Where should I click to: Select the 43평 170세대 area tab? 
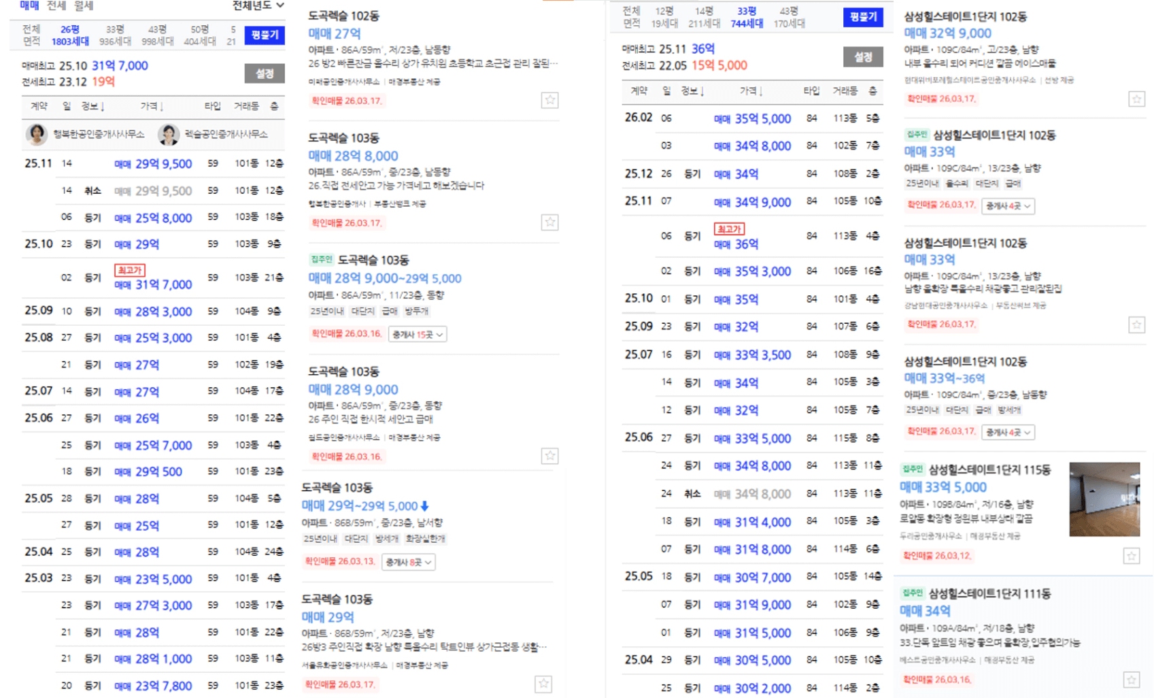click(789, 17)
